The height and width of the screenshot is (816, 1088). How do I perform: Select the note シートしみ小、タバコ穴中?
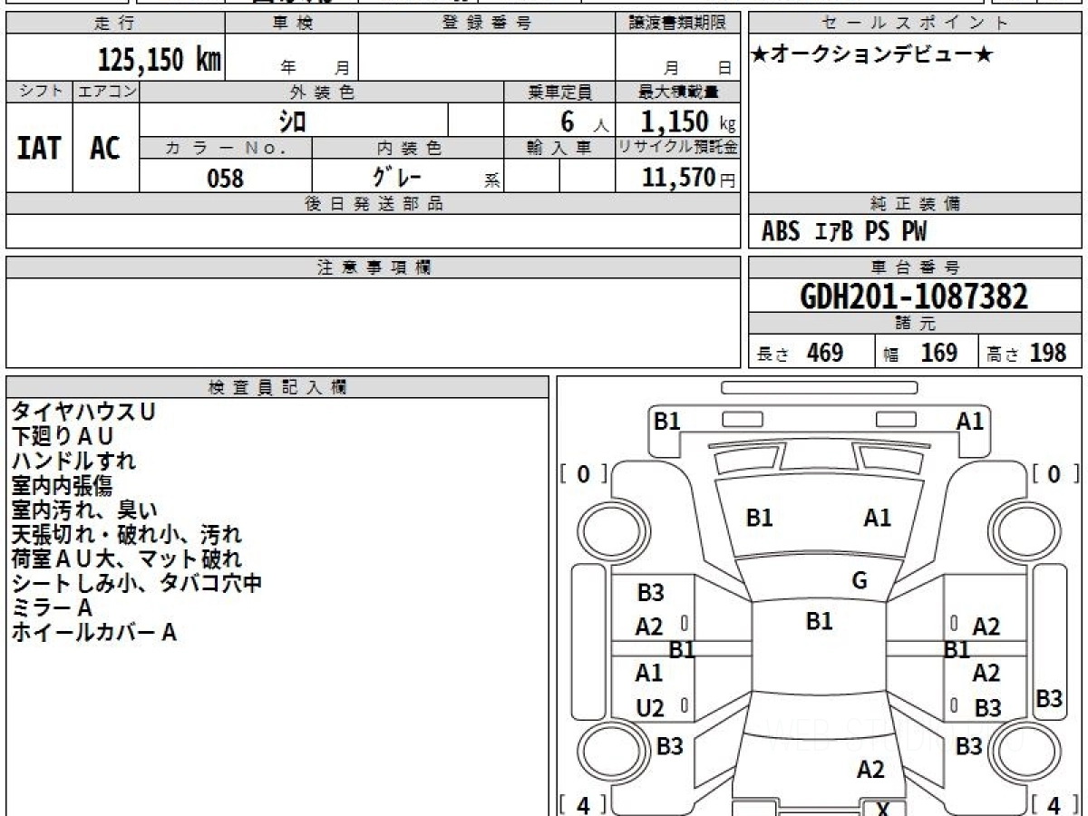pyautogui.click(x=137, y=583)
